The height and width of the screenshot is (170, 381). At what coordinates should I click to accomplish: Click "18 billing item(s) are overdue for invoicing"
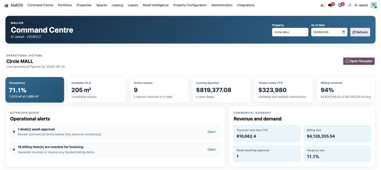pyautogui.click(x=51, y=147)
